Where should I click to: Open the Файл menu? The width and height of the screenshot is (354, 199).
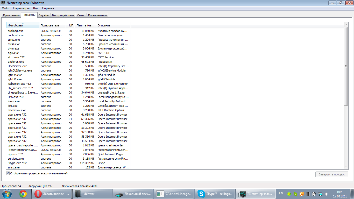coord(5,8)
